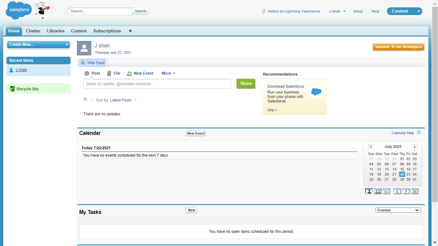Go to the Content tab
438x246 pixels.
[79, 31]
